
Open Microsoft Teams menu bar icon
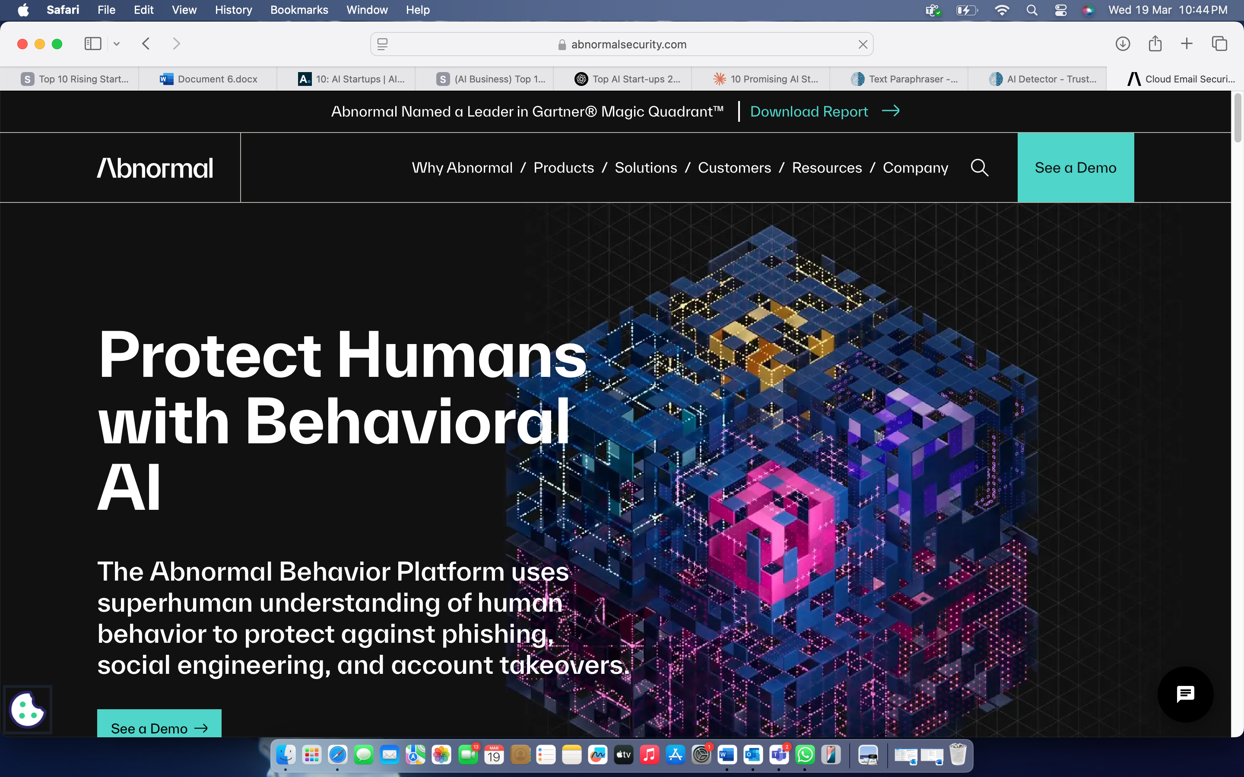pos(933,10)
